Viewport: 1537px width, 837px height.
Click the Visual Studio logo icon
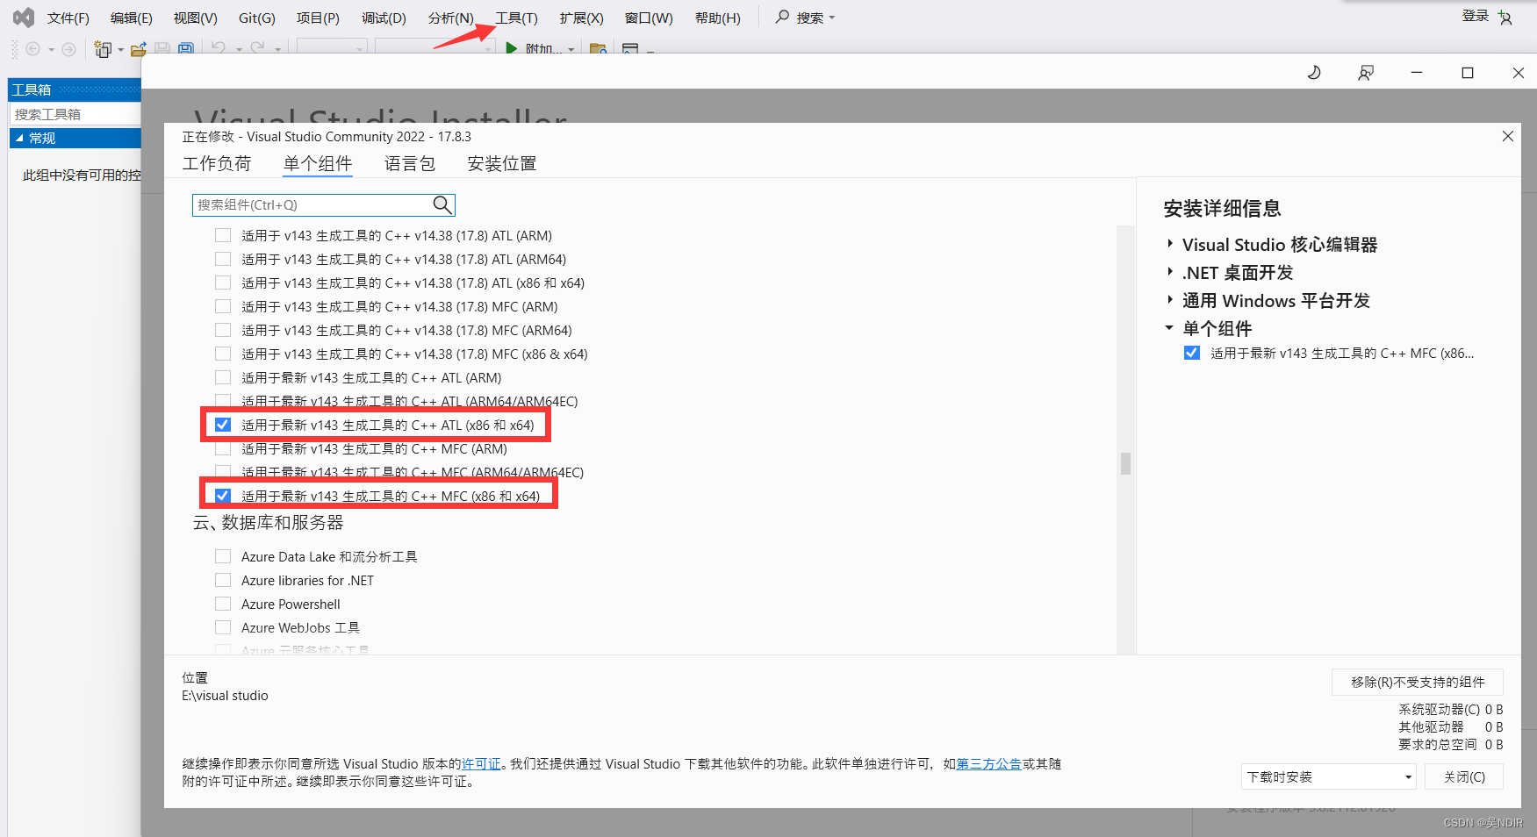point(24,17)
